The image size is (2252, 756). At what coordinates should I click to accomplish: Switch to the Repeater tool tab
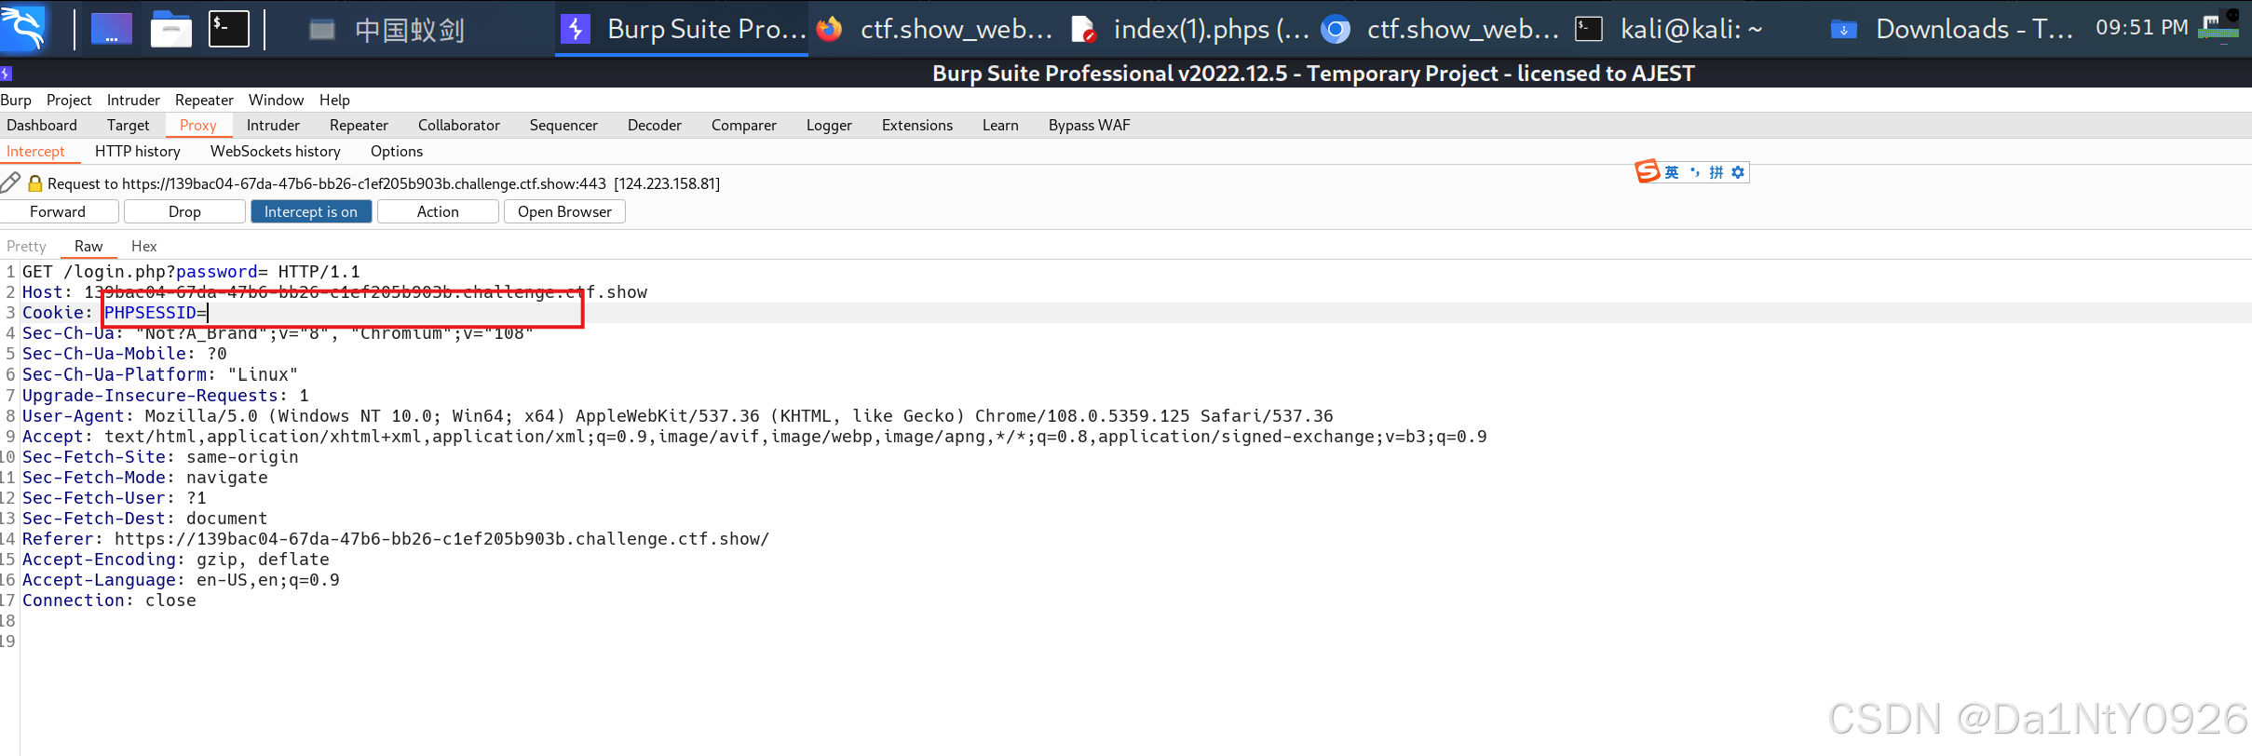click(359, 125)
